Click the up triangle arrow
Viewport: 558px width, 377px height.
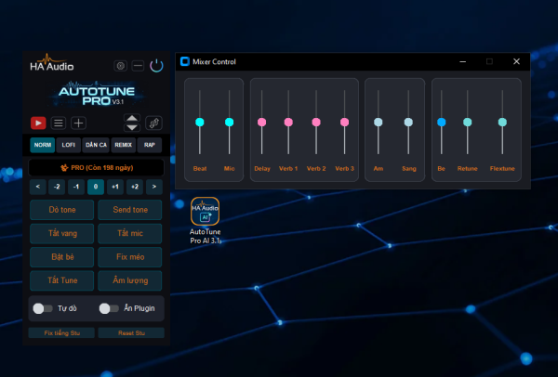pyautogui.click(x=132, y=118)
